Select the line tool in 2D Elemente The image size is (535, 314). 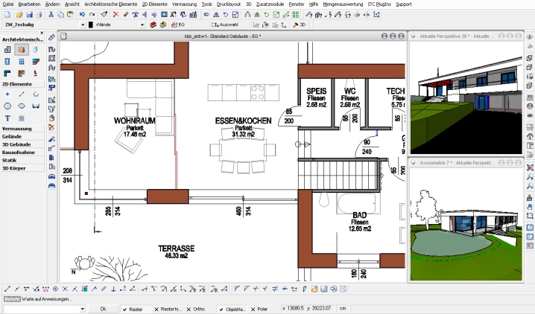click(22, 94)
